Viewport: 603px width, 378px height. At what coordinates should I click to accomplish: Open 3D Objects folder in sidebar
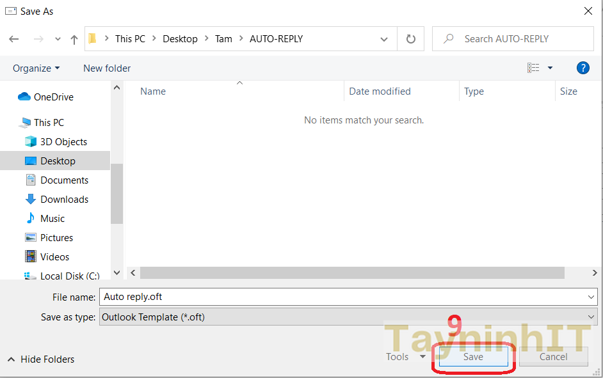pos(63,142)
